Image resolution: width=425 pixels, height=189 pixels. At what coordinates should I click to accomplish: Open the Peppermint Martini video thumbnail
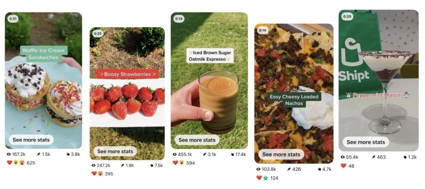point(379,80)
